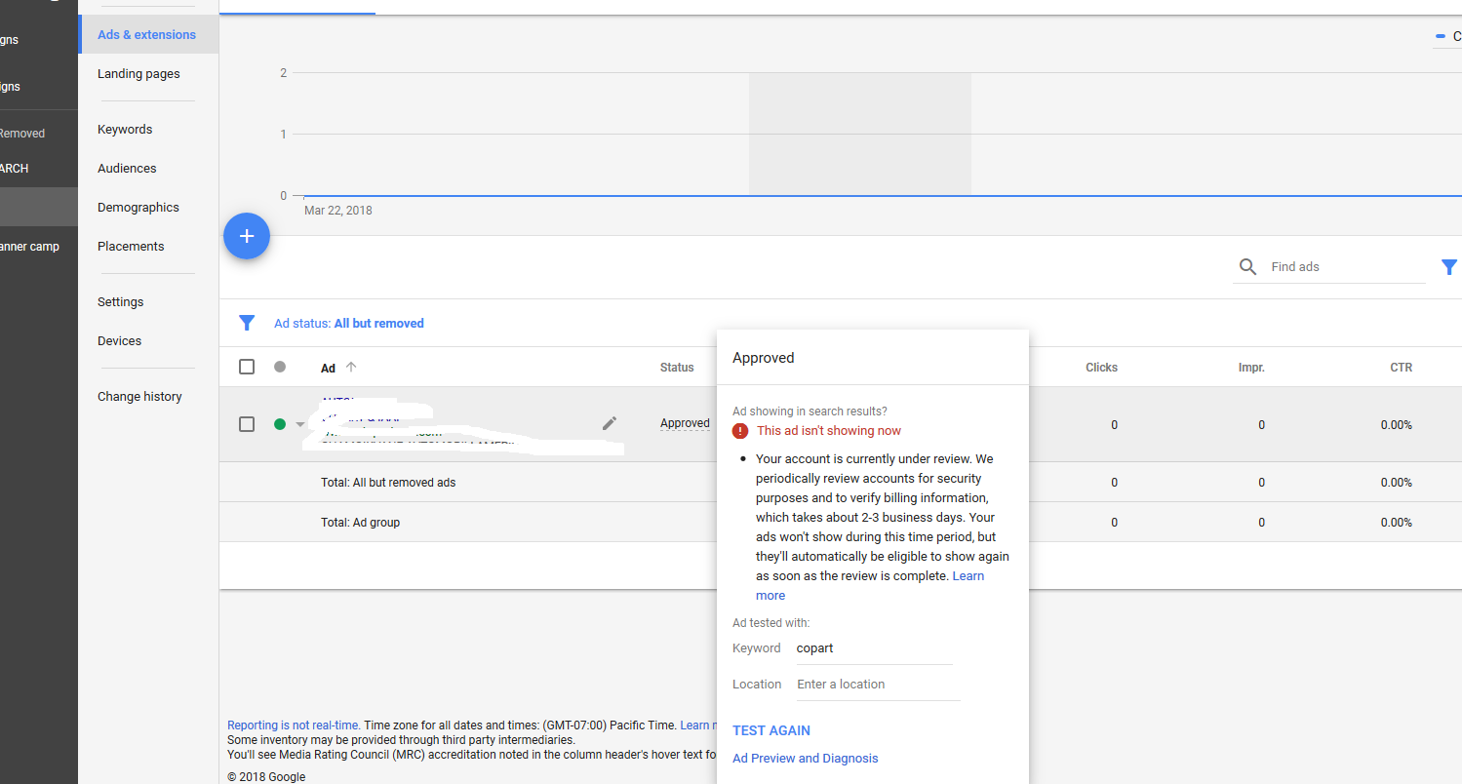Check the select-all checkbox in the table header
The image size is (1462, 784).
pyautogui.click(x=247, y=367)
